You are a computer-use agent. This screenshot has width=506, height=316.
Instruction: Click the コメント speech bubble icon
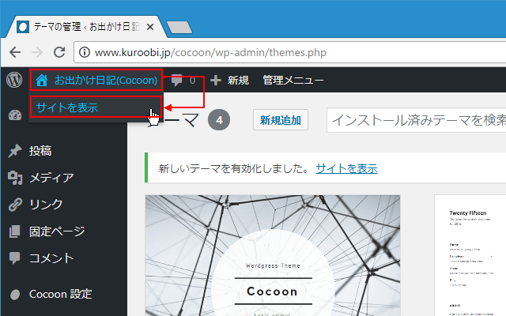(15, 258)
